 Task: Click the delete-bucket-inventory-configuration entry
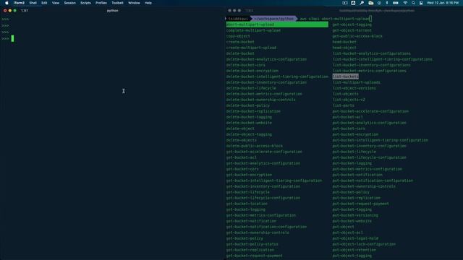[x=266, y=82]
